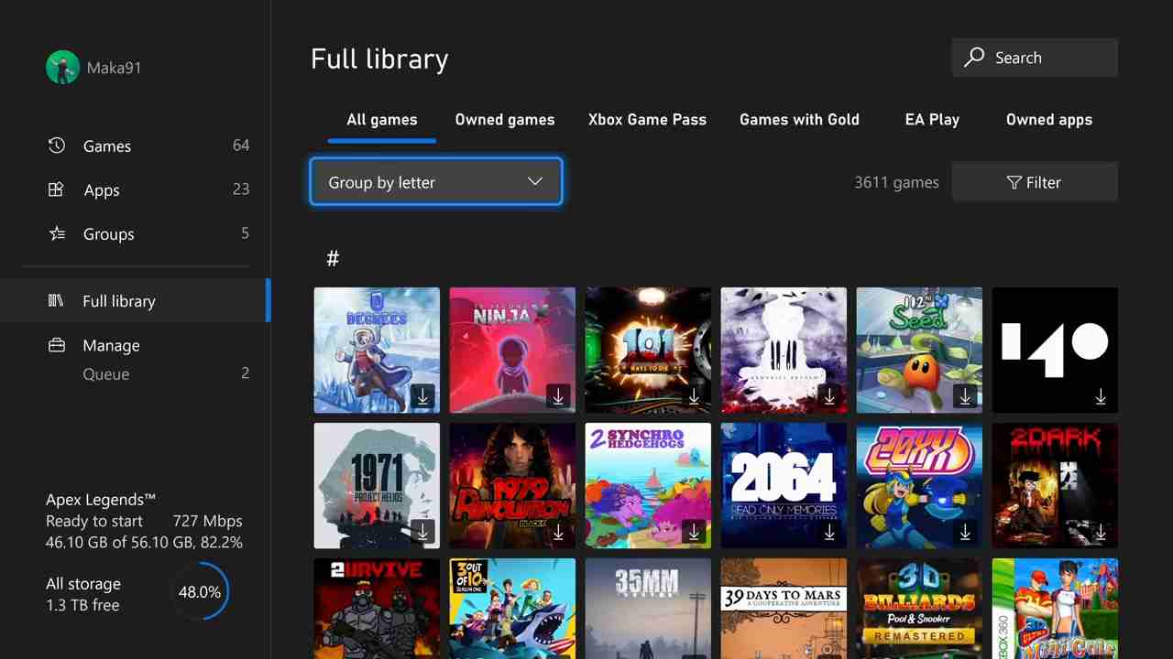Click the Full library books icon
Screen dimensions: 1173x659
click(x=57, y=301)
